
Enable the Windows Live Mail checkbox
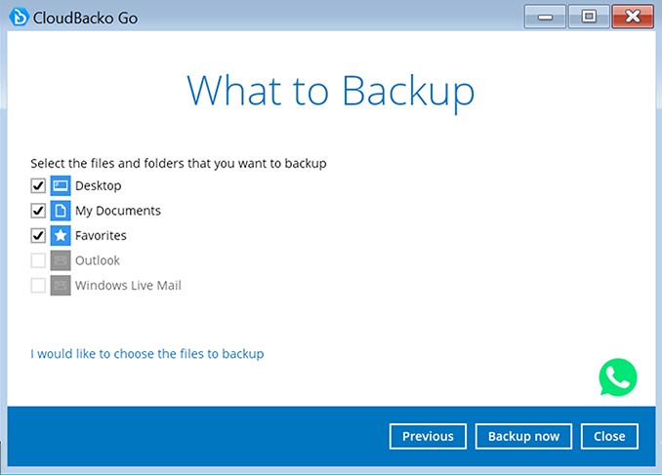[38, 286]
